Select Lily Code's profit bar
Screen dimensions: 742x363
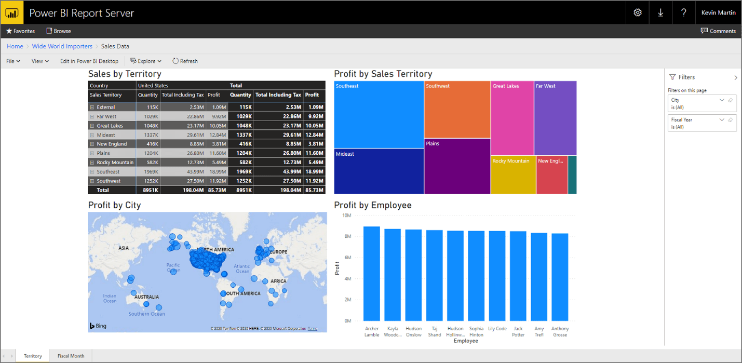point(497,276)
